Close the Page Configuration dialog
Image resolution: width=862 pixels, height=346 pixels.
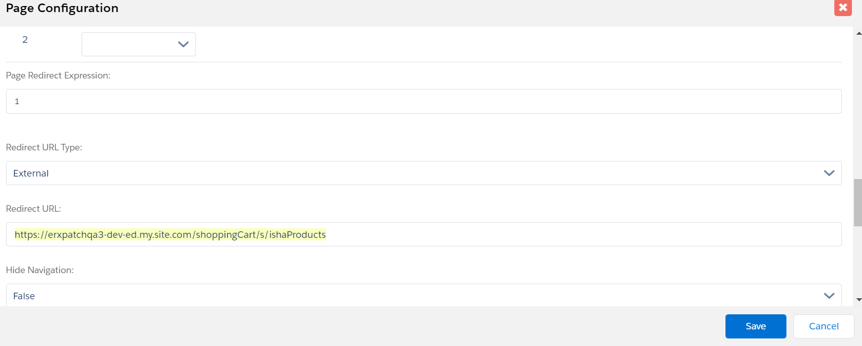point(842,8)
